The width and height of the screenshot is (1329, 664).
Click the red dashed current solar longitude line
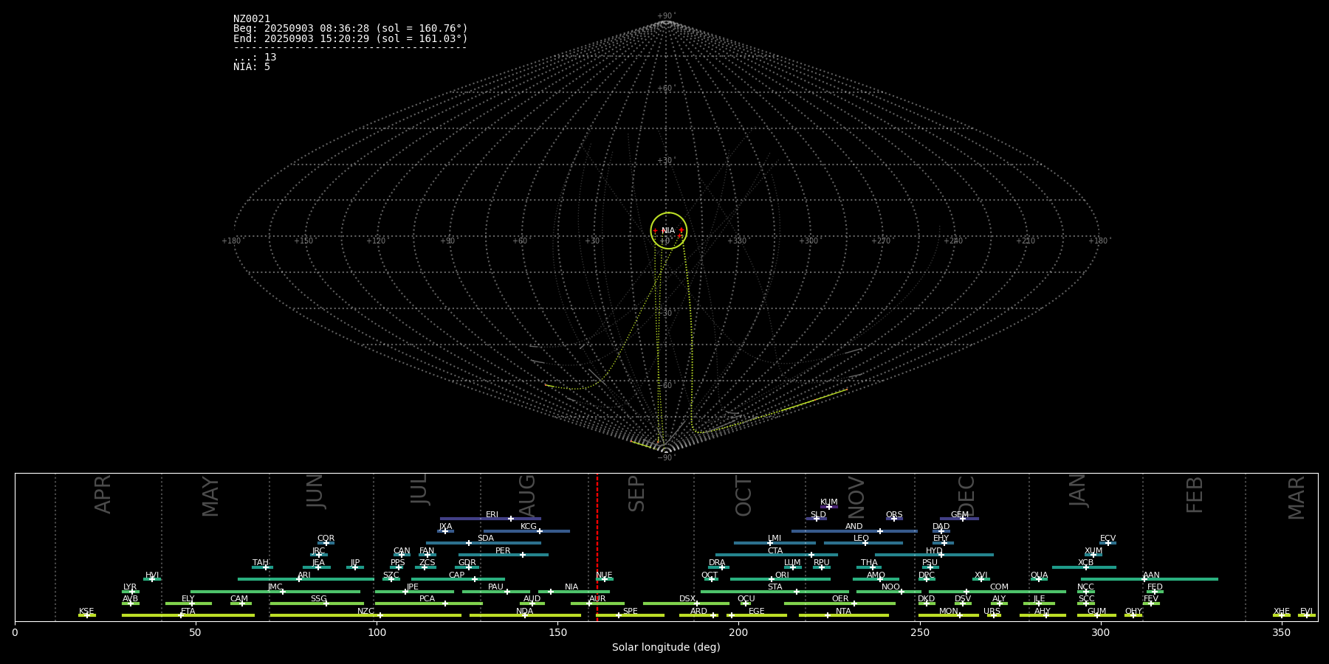(x=597, y=547)
